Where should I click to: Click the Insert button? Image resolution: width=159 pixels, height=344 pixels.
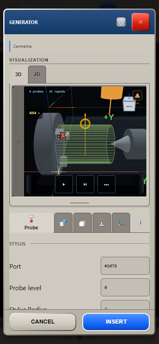pos(116,322)
